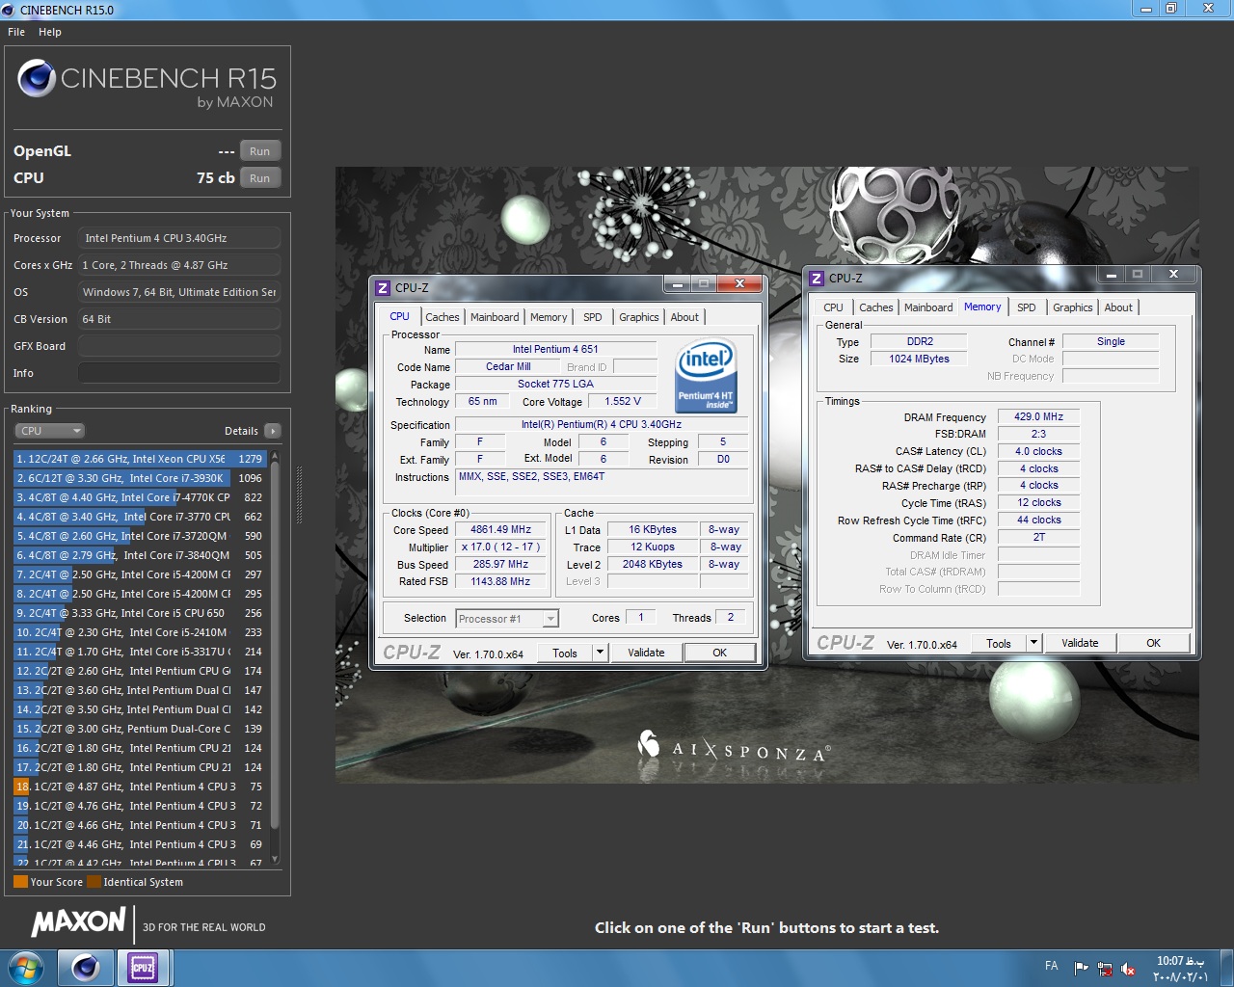
Task: Switch to About tab in Memory window
Action: [x=1118, y=307]
